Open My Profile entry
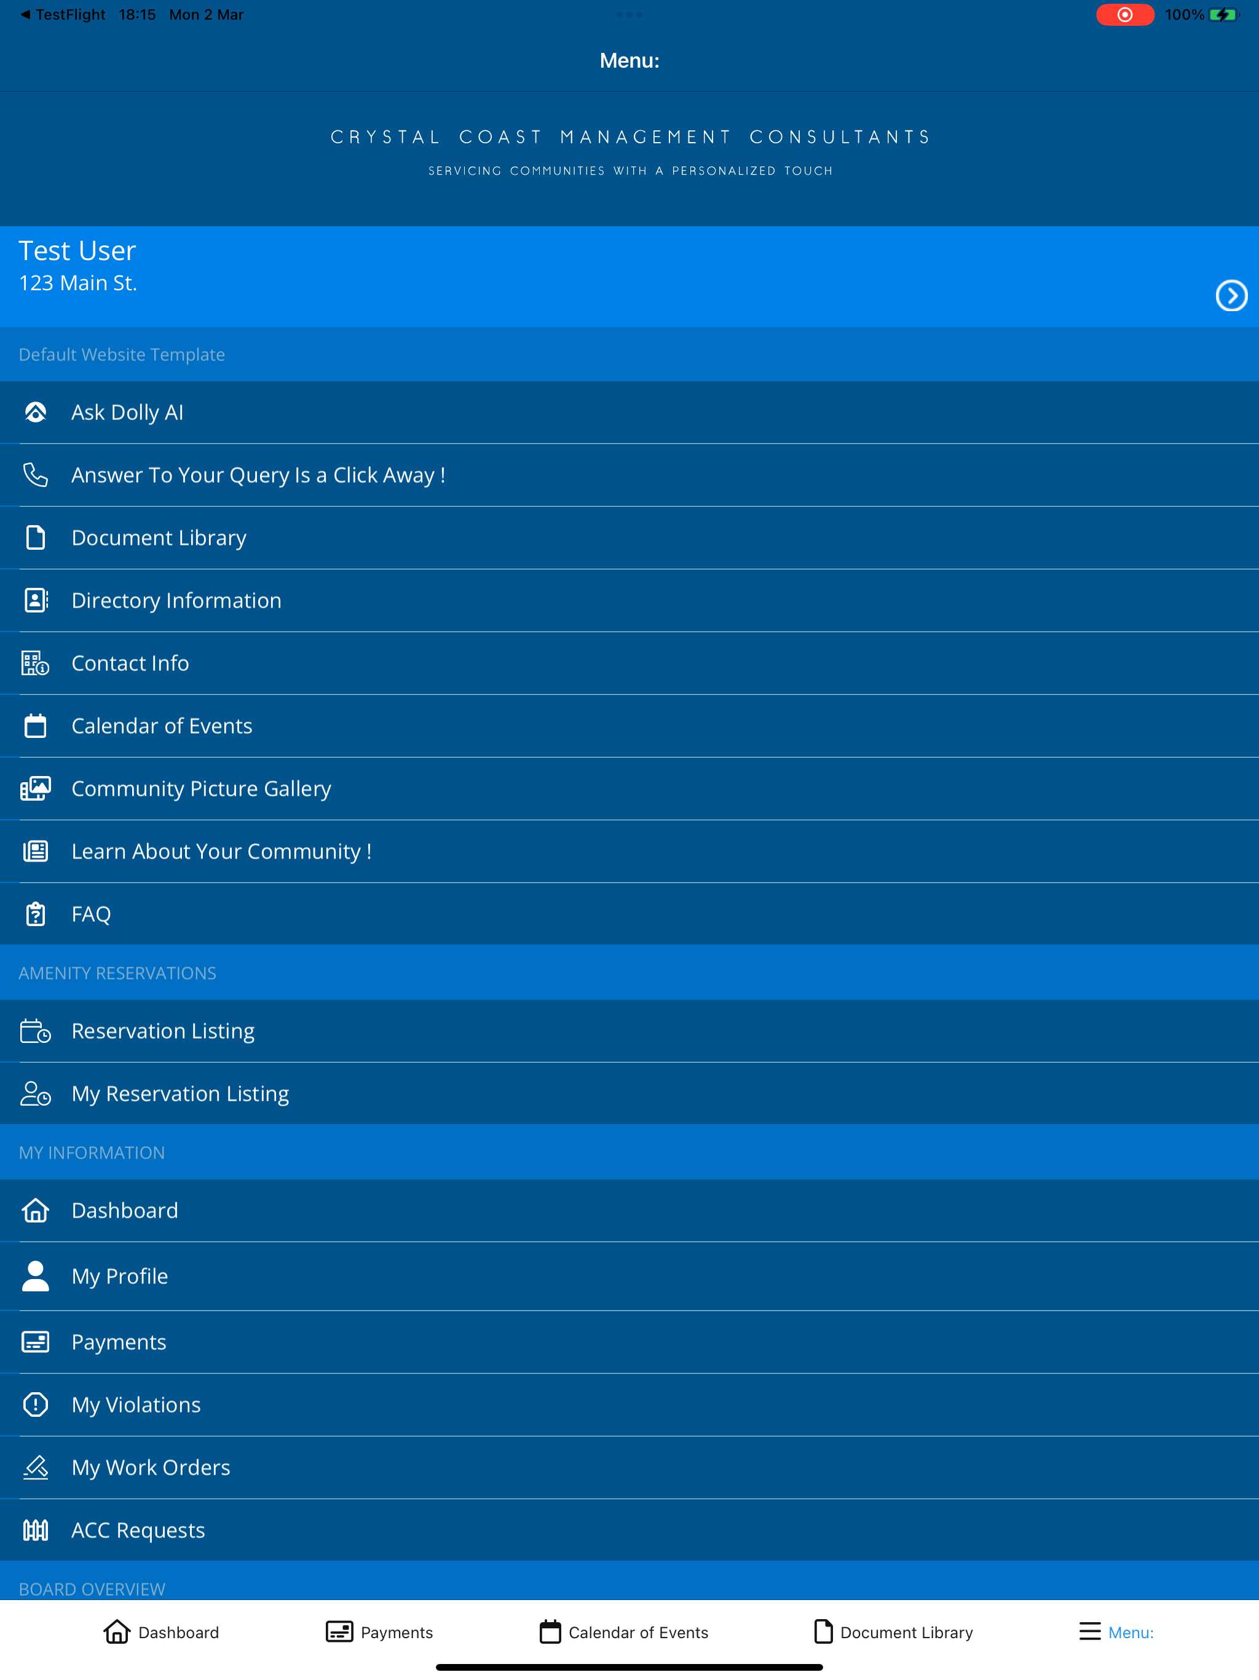The height and width of the screenshot is (1680, 1259). click(629, 1276)
